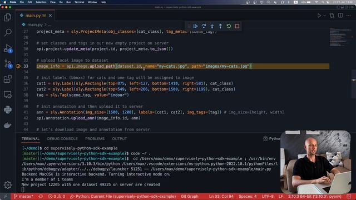Restart the debug session
Screen dimensions: 356x200
click(229, 26)
